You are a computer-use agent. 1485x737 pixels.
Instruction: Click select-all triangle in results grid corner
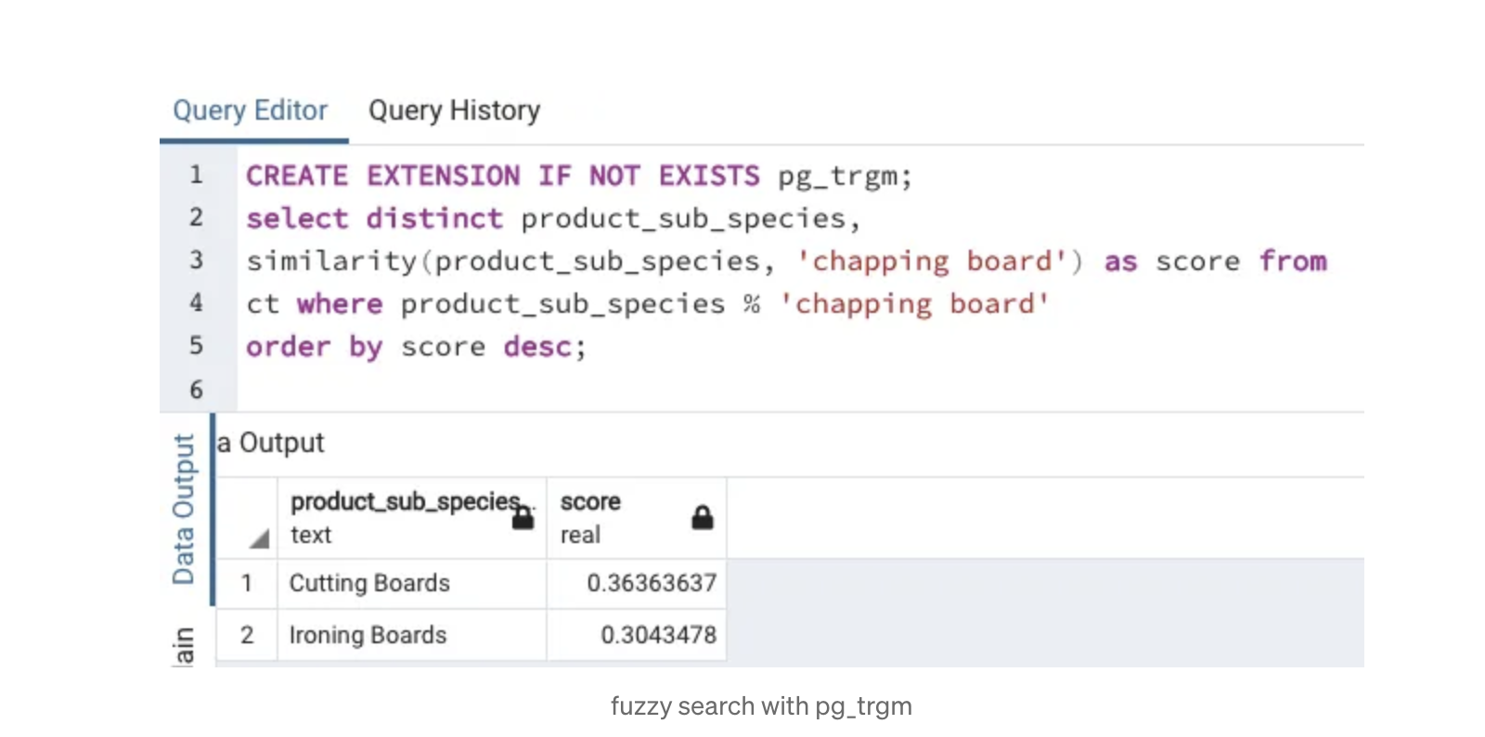tap(259, 538)
